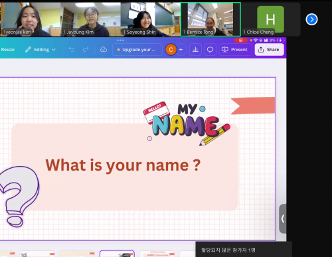The image size is (332, 257).
Task: Click Upgrade your plan button
Action: point(137,50)
